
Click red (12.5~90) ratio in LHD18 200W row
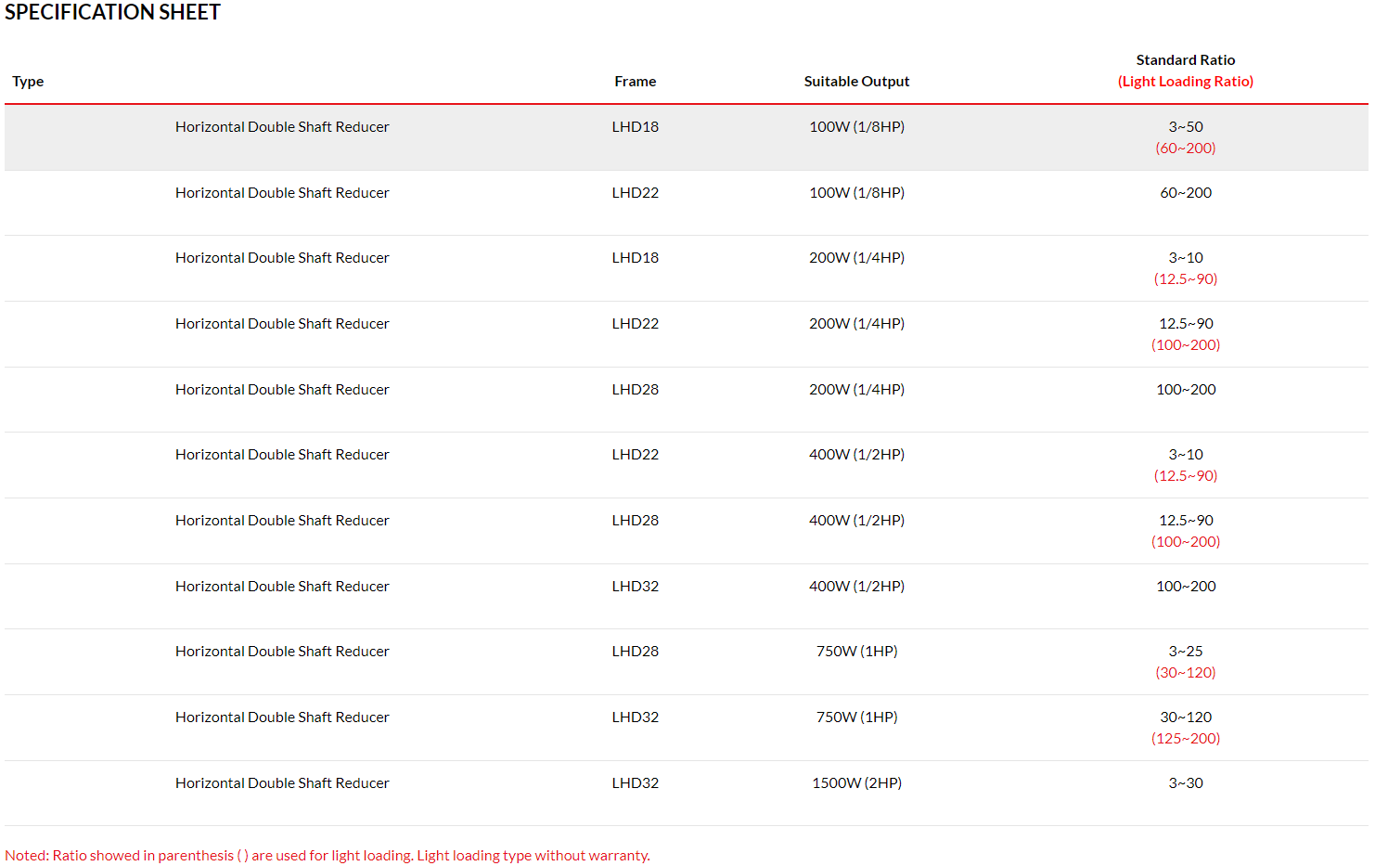tap(1186, 279)
